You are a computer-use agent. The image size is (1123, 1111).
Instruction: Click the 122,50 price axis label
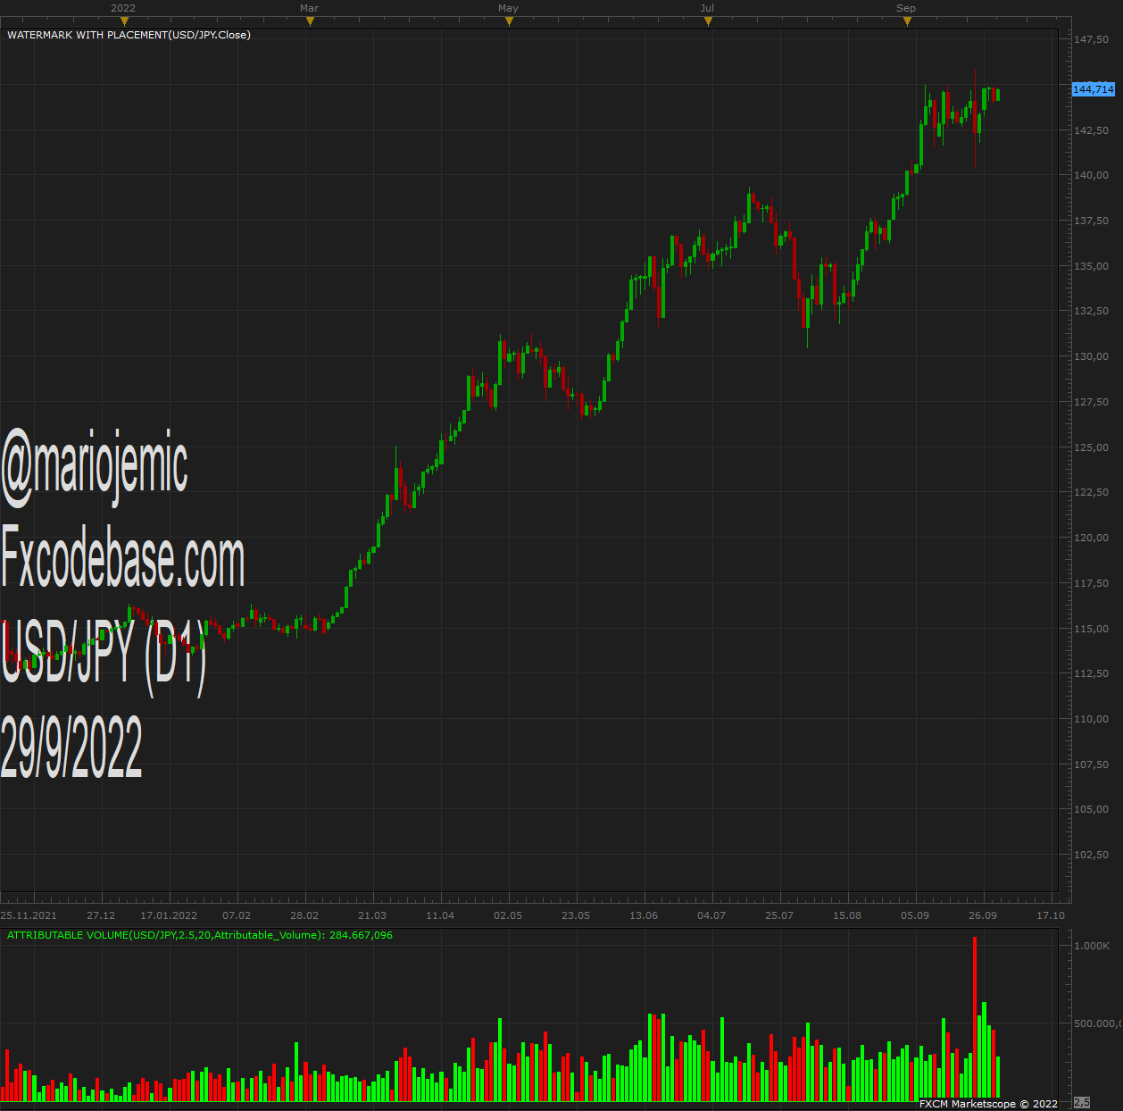tap(1092, 492)
